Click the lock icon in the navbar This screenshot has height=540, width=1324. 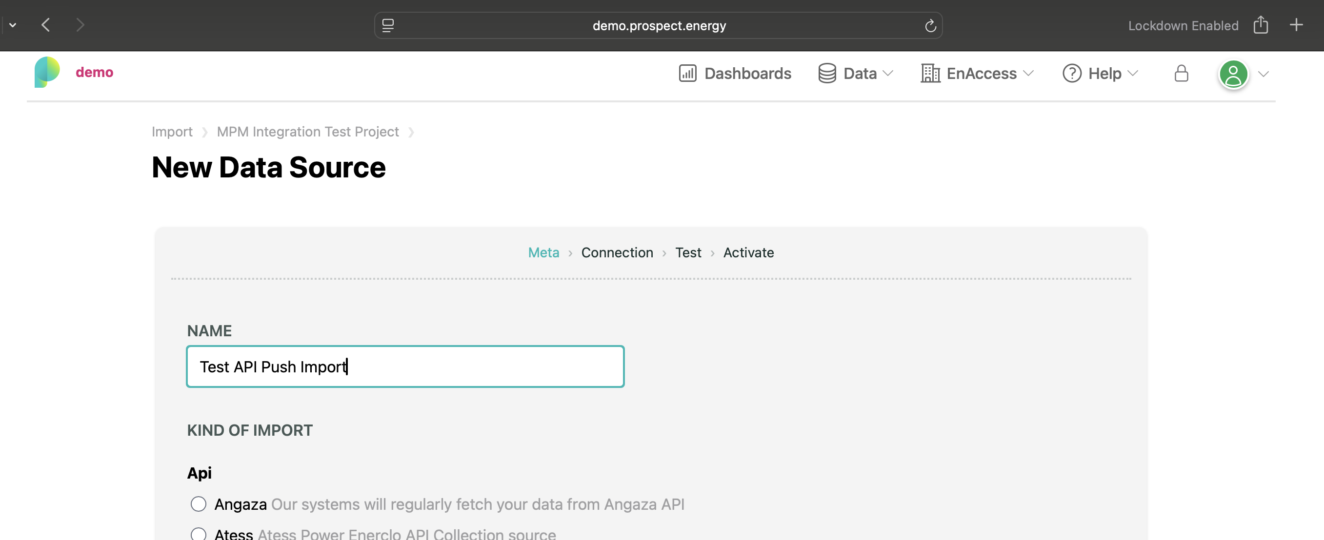click(1181, 74)
